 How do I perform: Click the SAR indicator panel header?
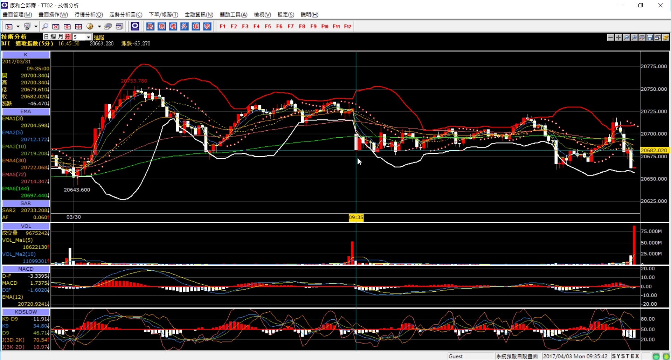pyautogui.click(x=26, y=203)
